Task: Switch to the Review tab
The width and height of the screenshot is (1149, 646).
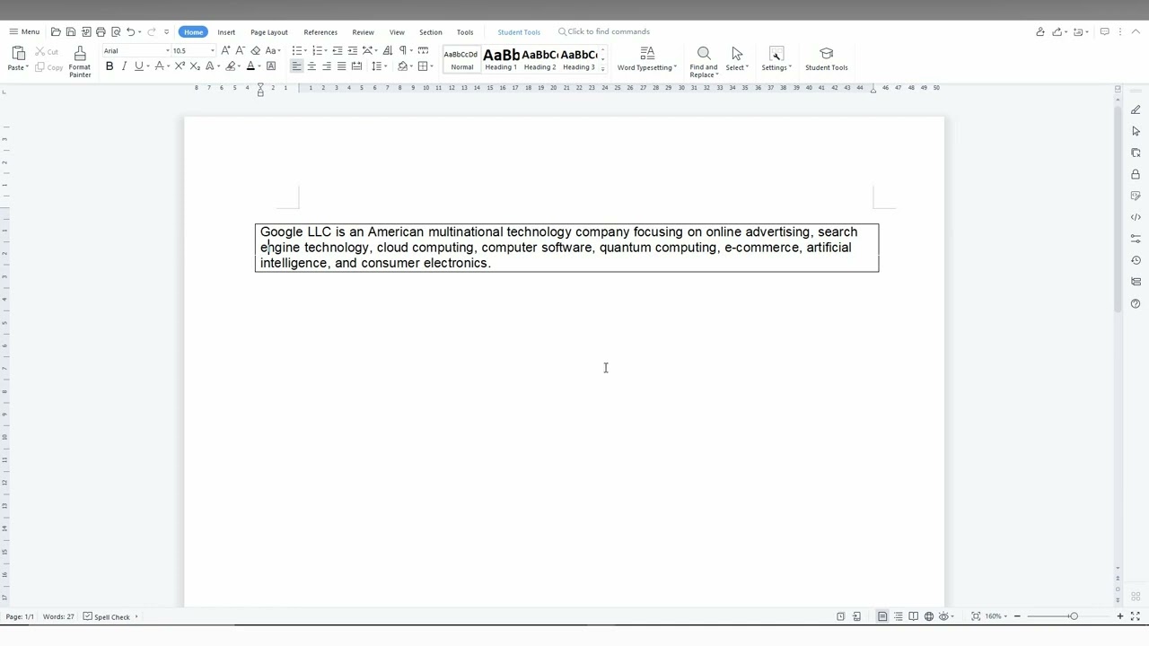Action: (363, 32)
